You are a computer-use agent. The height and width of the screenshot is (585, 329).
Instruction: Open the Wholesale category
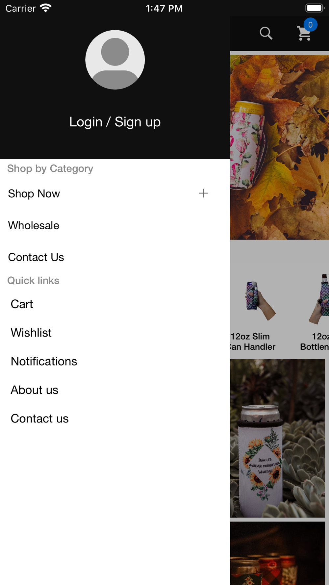34,225
